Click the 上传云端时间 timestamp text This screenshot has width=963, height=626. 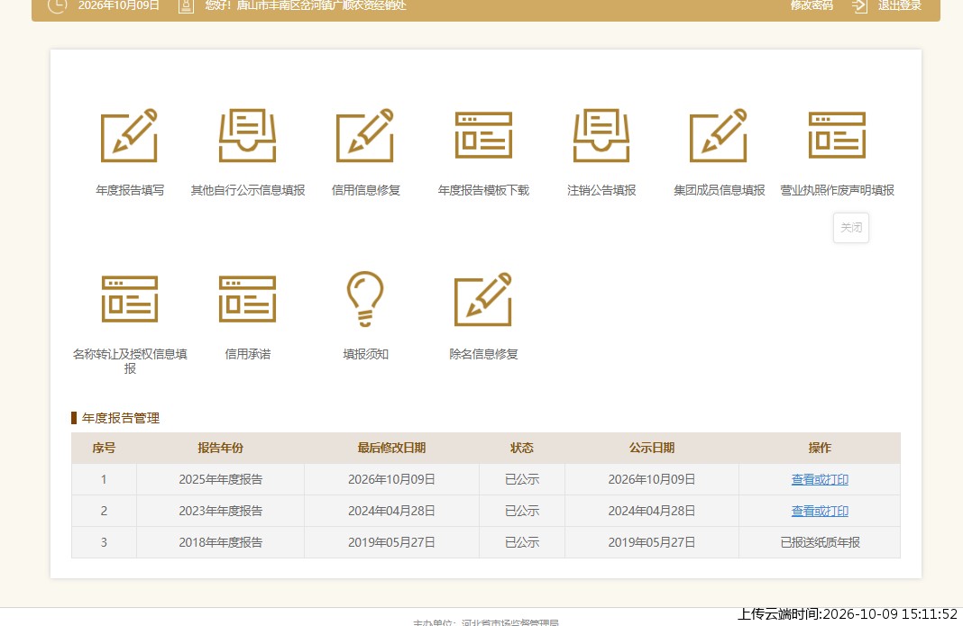847,613
